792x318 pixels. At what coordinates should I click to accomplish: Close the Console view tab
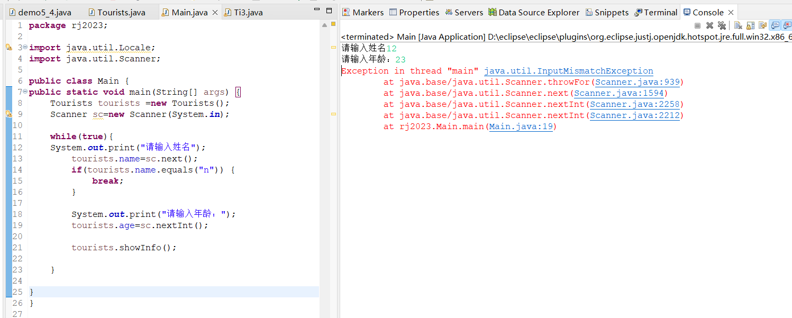[x=731, y=12]
